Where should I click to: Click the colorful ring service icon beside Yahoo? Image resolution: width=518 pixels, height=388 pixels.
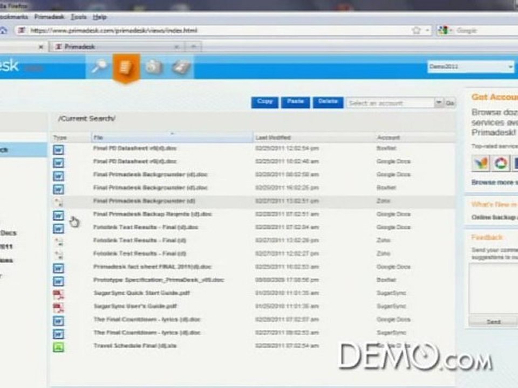[501, 163]
